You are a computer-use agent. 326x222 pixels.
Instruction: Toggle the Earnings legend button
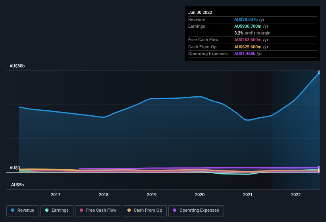coord(57,211)
